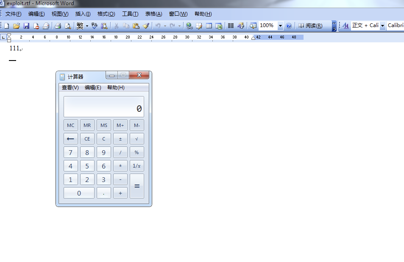
Task: Expand the 繁 conversion dropdown arrow
Action: [87, 26]
